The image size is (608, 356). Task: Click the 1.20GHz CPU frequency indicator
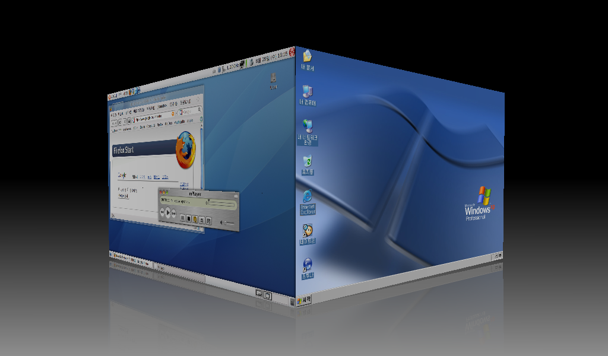point(232,66)
